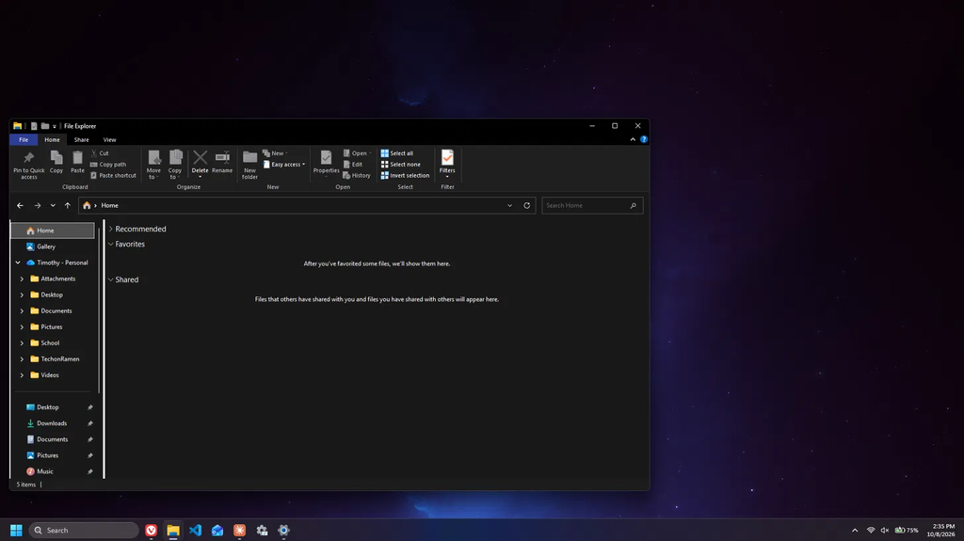The image size is (964, 541).
Task: Open the Windows Start menu
Action: [16, 530]
